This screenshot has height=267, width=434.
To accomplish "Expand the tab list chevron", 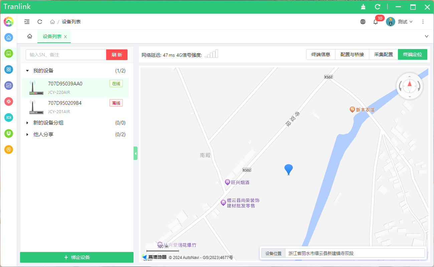I will [x=426, y=36].
